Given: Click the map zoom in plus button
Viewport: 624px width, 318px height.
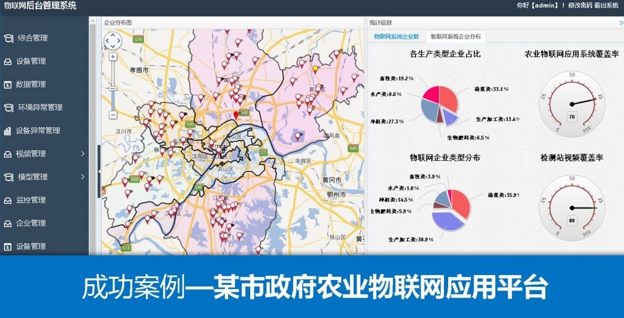Looking at the screenshot, I should pyautogui.click(x=113, y=56).
